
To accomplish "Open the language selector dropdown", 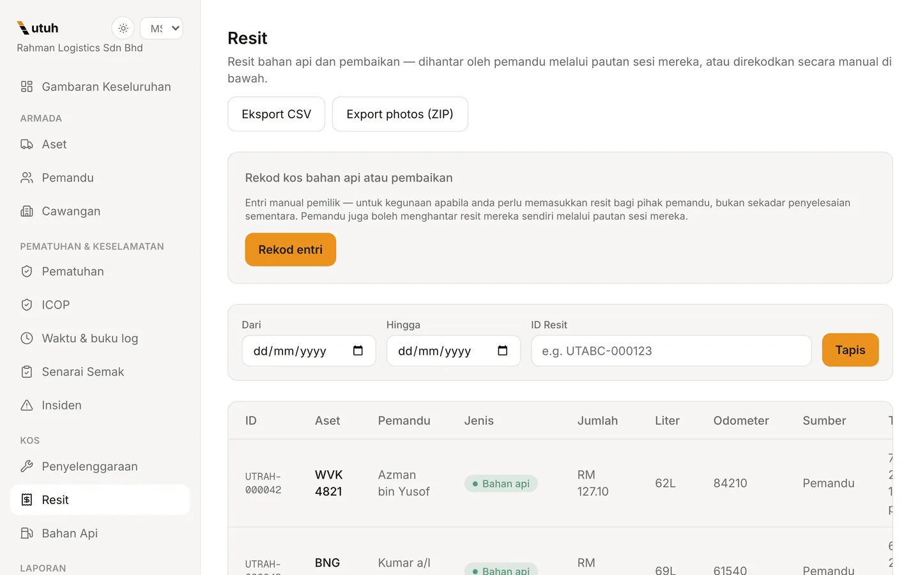I will pyautogui.click(x=162, y=28).
